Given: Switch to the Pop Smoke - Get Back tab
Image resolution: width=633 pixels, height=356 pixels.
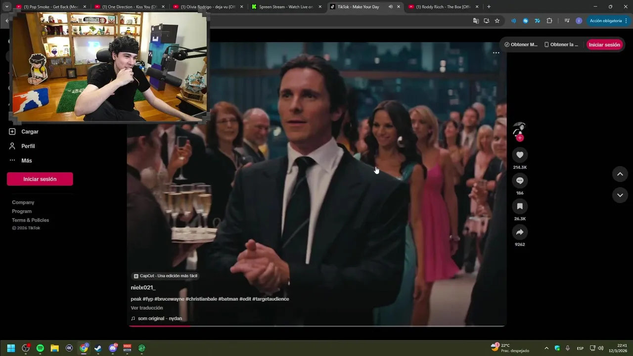Looking at the screenshot, I should coord(50,7).
